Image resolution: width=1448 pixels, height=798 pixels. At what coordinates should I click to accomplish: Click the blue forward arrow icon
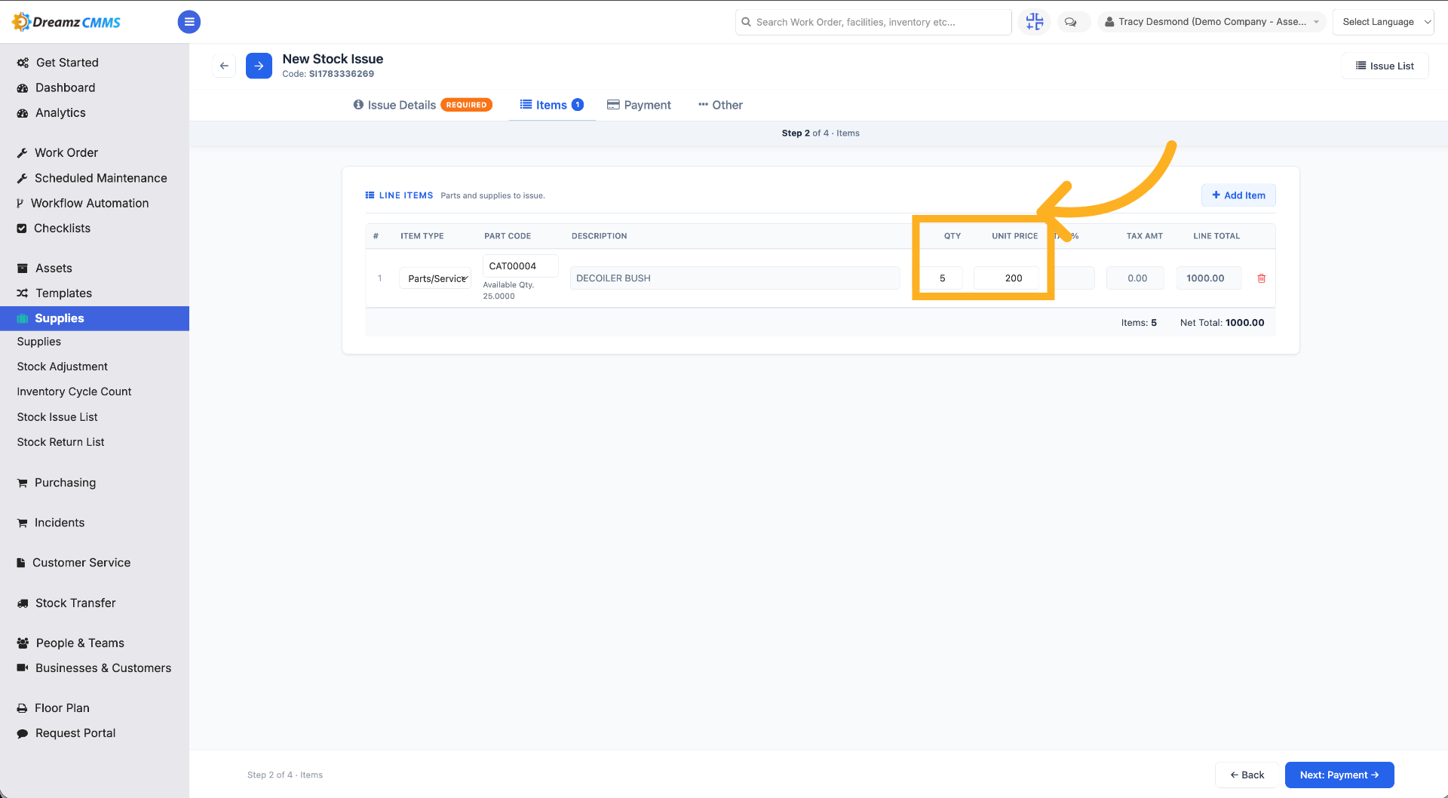tap(259, 66)
